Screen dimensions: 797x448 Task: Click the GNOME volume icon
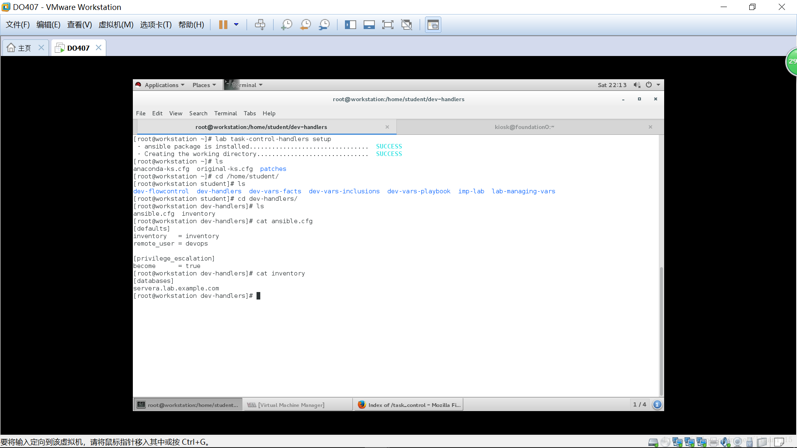tap(637, 85)
